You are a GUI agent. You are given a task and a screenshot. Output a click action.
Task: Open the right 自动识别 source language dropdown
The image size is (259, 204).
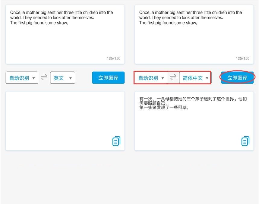coord(150,78)
